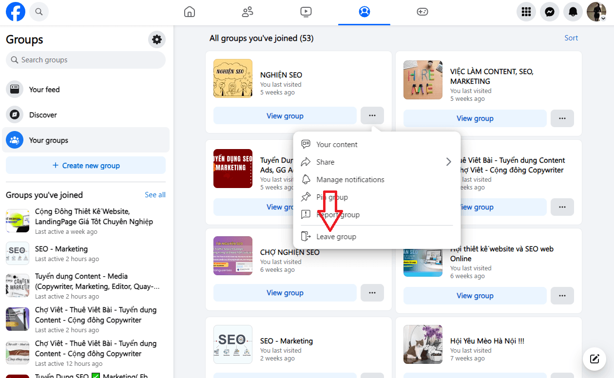Open the Chợ Việt group active 12 hours ago
This screenshot has width=614, height=378.
pos(86,353)
